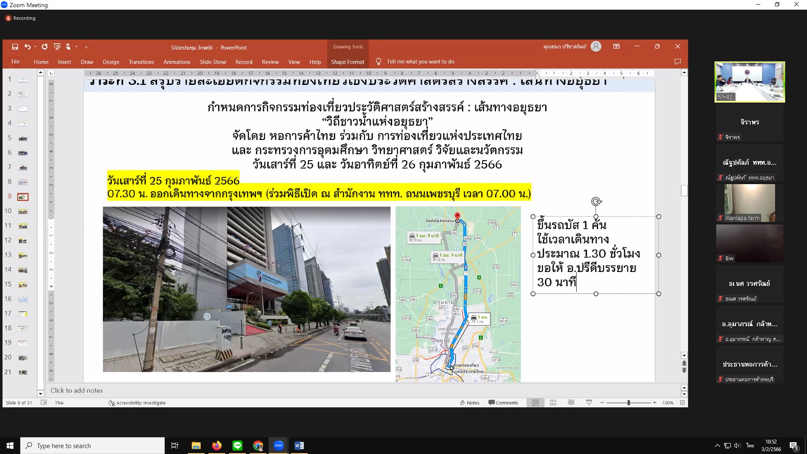Click the Save icon in PowerPoint toolbar

point(15,47)
